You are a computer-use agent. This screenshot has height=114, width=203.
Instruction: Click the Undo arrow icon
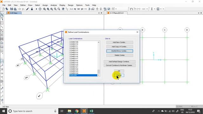(x=19, y=9)
